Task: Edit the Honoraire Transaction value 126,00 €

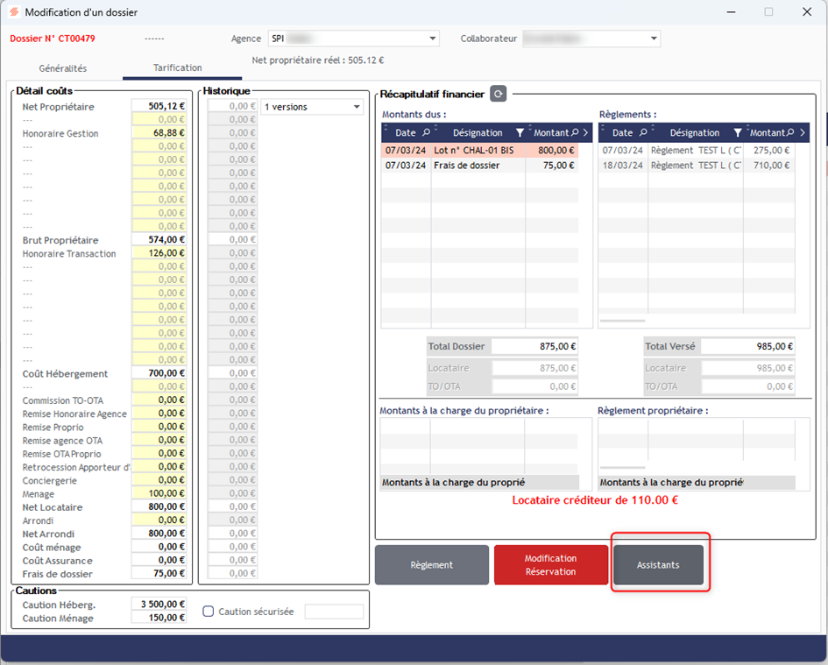Action: point(159,253)
